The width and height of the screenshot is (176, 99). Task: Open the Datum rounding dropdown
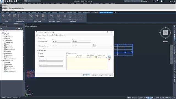pos(51,66)
